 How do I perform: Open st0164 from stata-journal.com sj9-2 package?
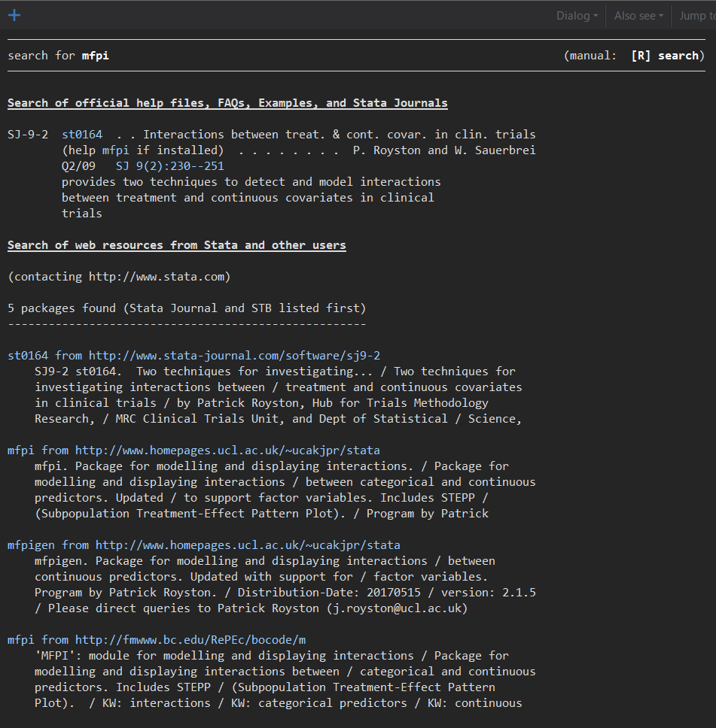pyautogui.click(x=194, y=356)
